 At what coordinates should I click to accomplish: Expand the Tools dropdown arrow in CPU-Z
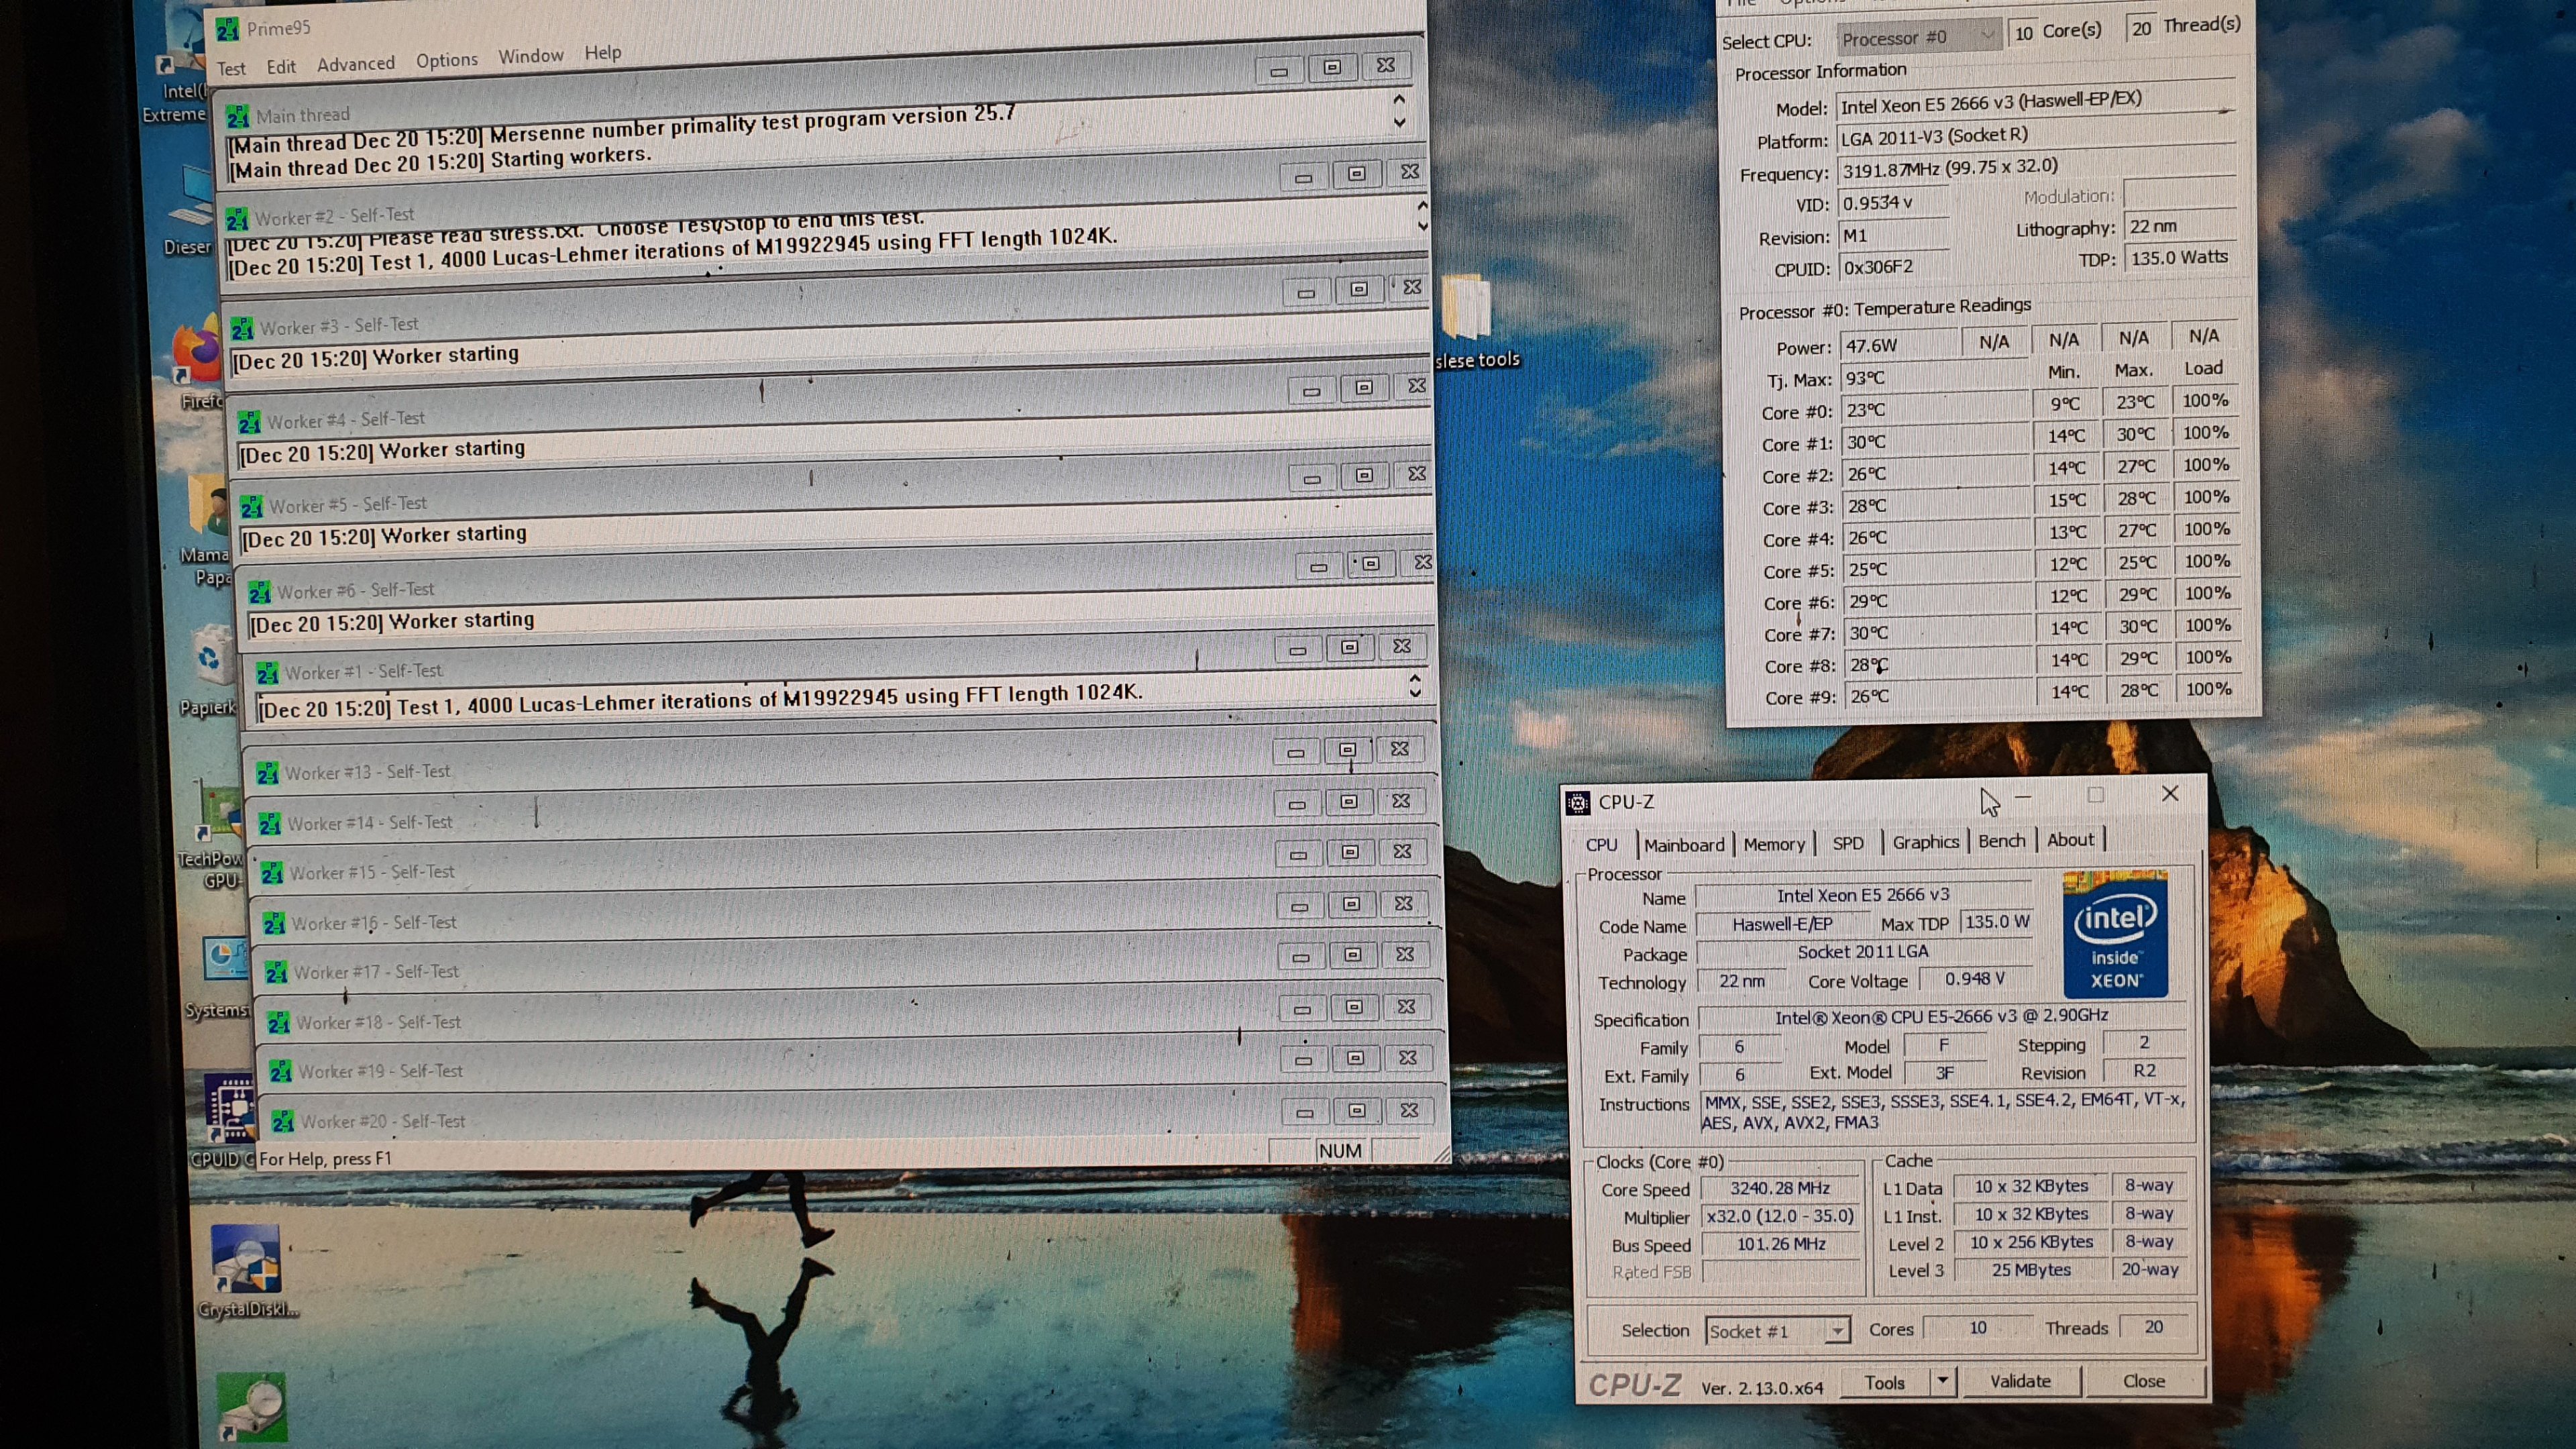pyautogui.click(x=1942, y=1381)
